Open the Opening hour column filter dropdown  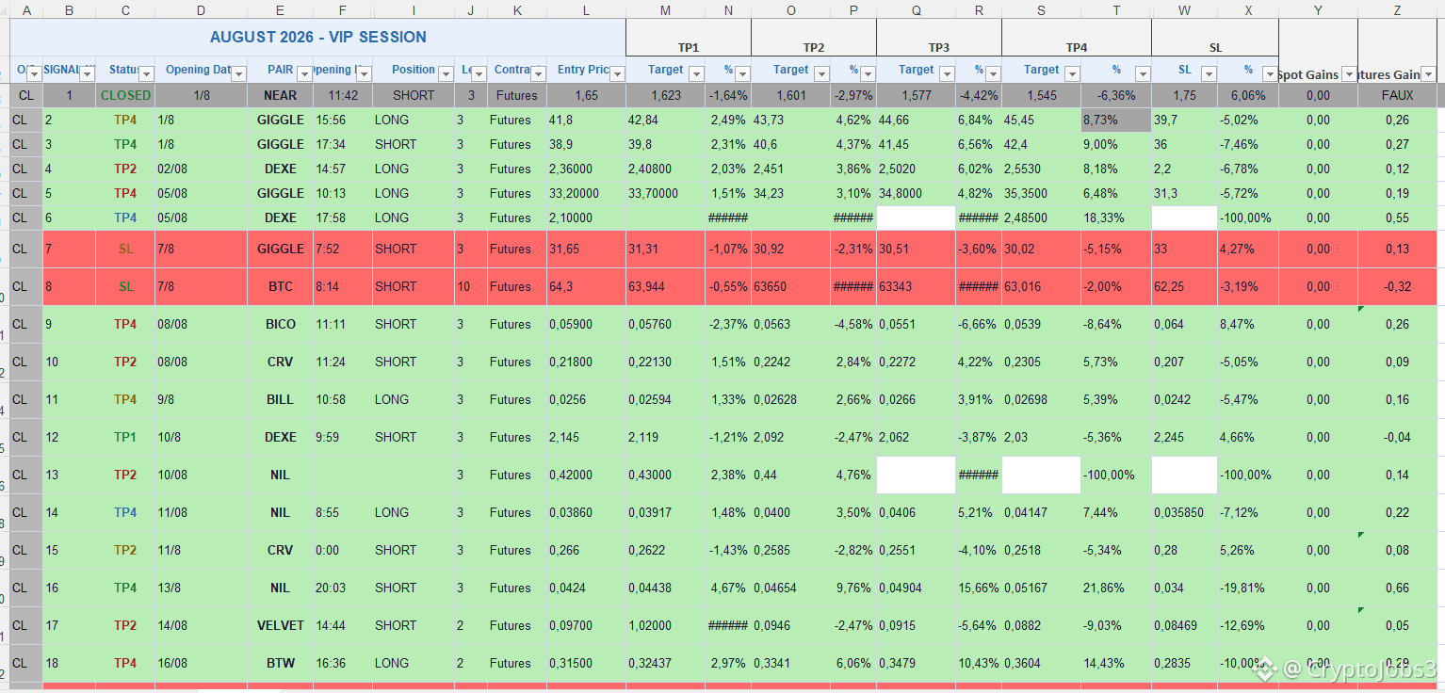[x=363, y=73]
